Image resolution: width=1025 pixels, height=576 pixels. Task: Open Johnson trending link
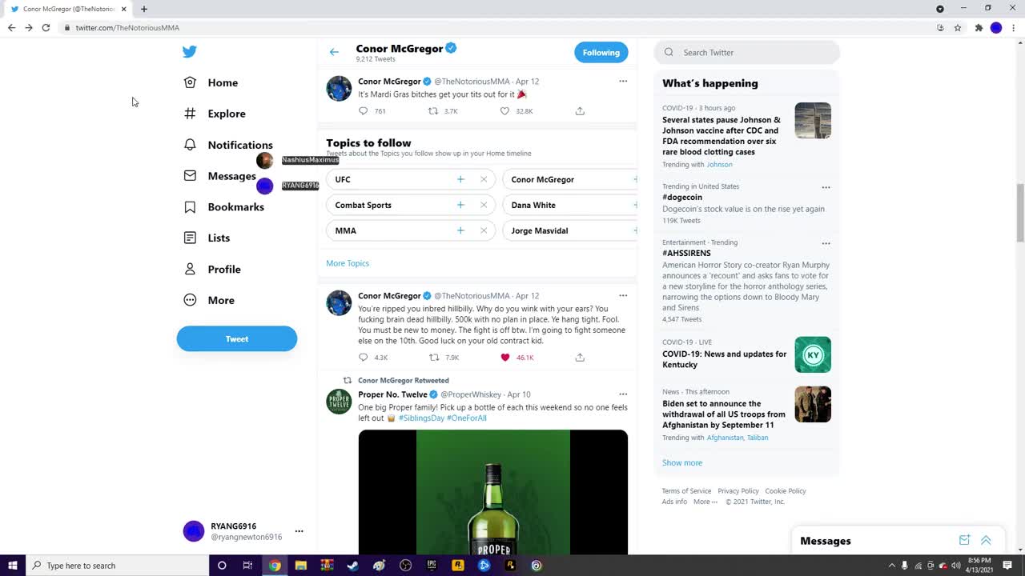click(719, 165)
